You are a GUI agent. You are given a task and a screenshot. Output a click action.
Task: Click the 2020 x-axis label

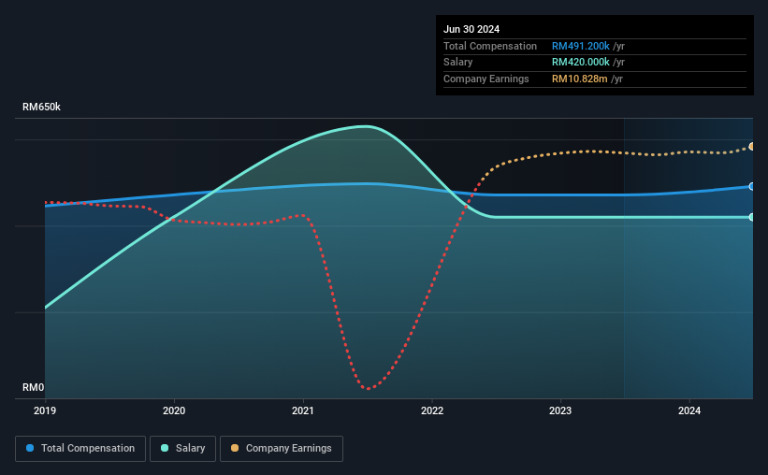click(174, 410)
